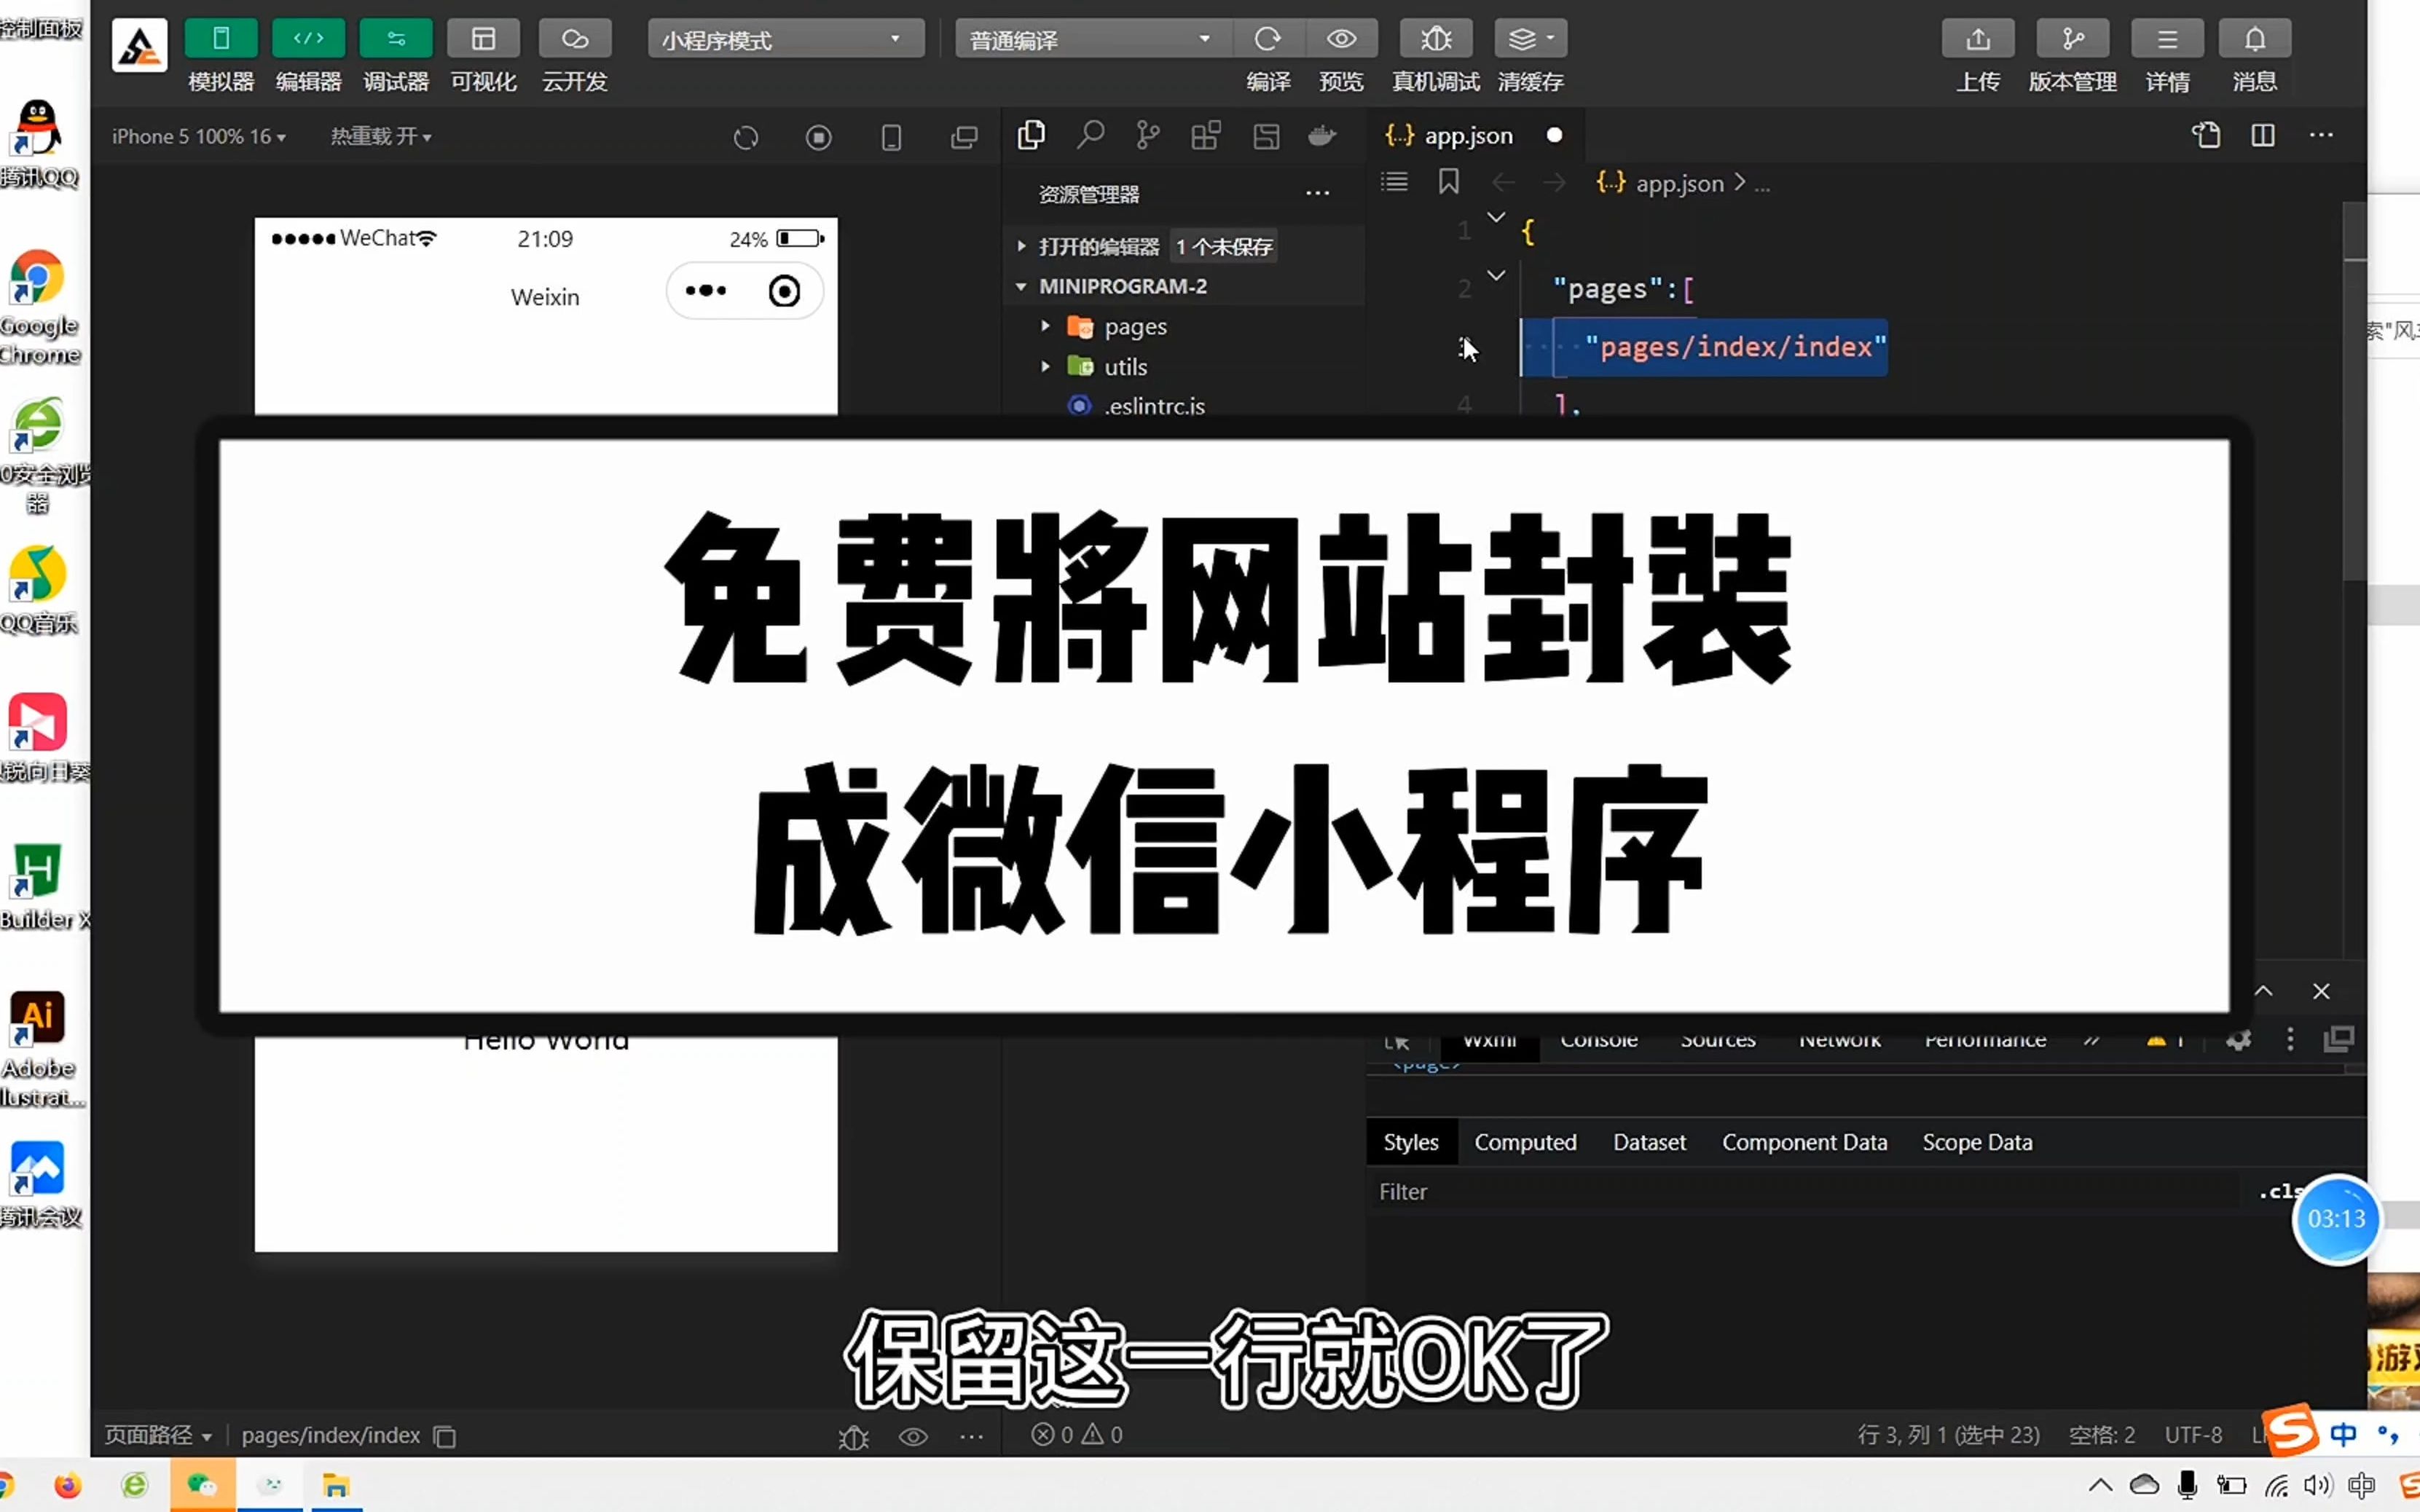Click the split editor icon
This screenshot has height=1512, width=2420.
coord(2263,135)
